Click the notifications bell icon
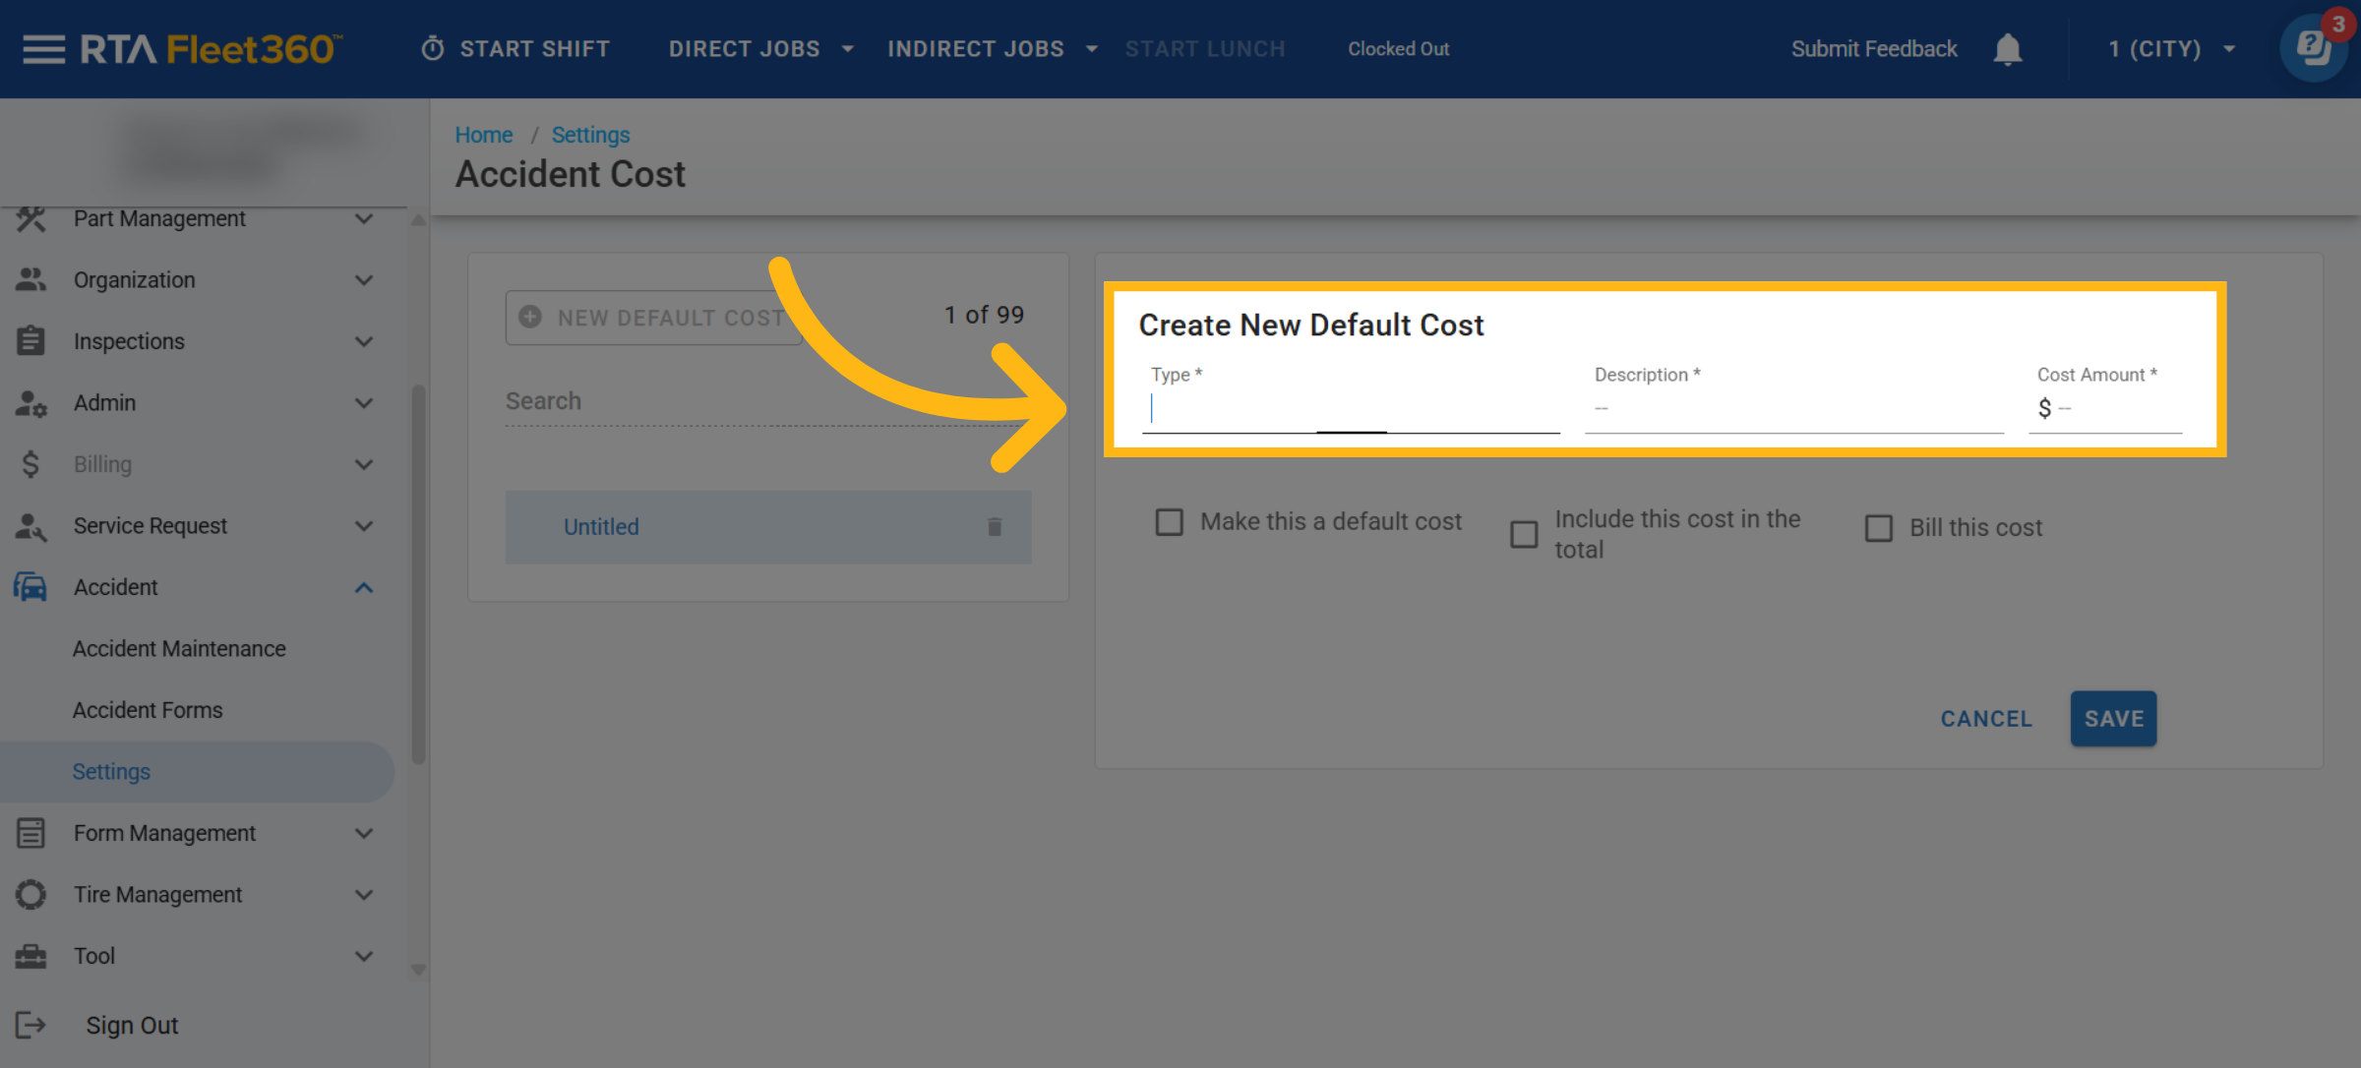2361x1068 pixels. point(2007,48)
